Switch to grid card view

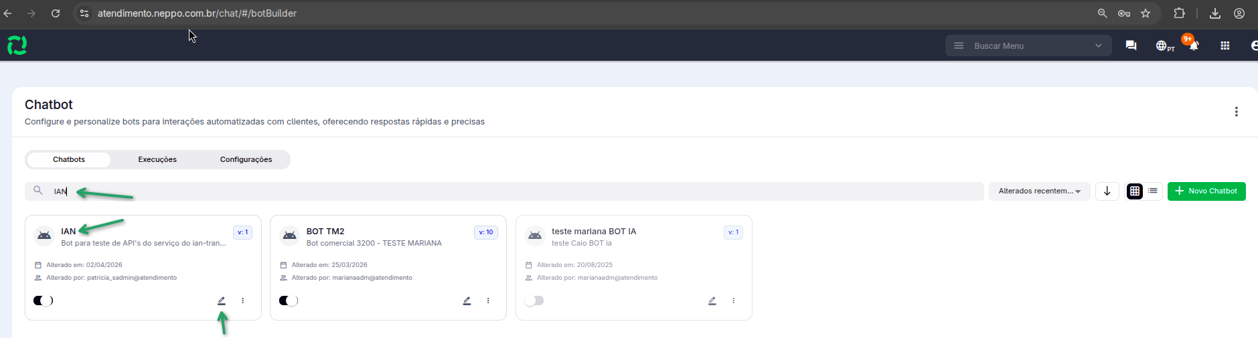tap(1134, 191)
